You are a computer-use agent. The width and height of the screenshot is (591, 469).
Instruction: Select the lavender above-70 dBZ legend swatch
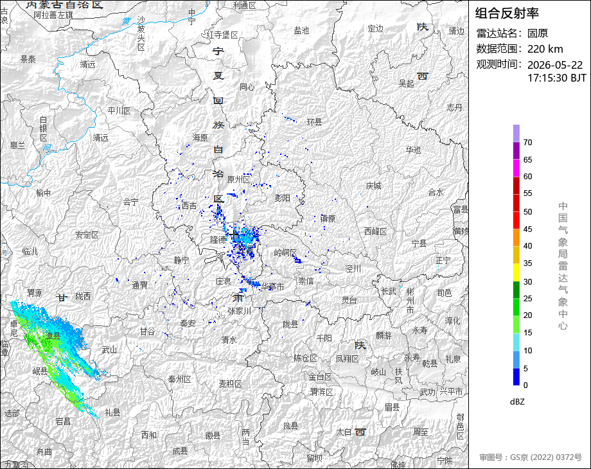pos(516,134)
